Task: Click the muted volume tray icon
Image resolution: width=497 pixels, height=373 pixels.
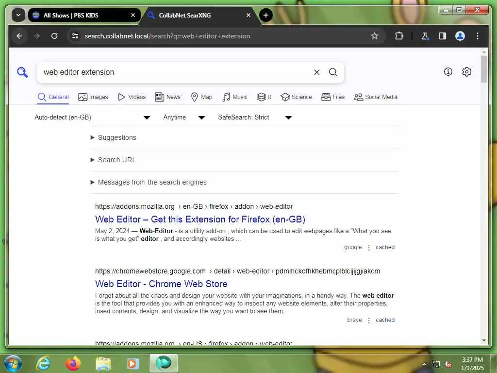Action: pos(448,364)
